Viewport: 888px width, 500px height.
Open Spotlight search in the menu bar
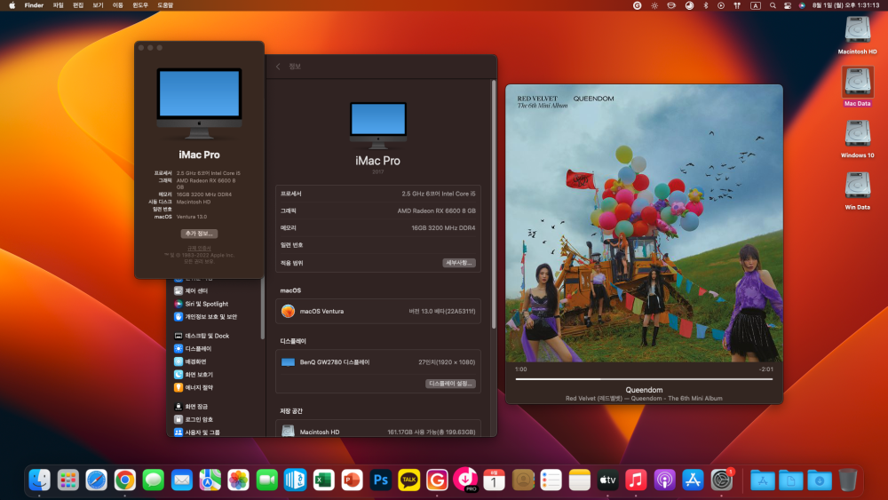(x=773, y=5)
